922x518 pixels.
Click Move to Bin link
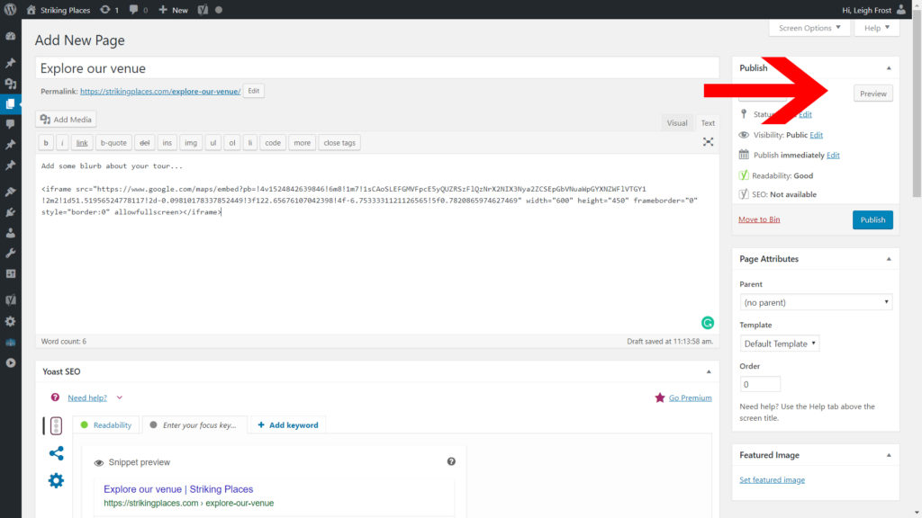(759, 219)
